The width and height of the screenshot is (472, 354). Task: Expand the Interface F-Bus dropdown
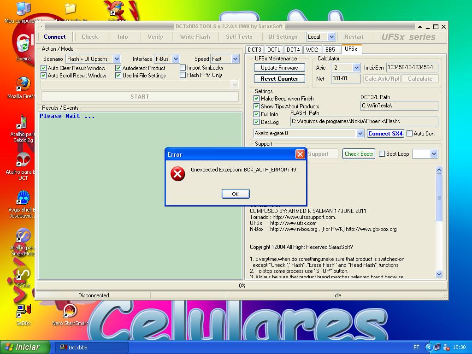176,59
